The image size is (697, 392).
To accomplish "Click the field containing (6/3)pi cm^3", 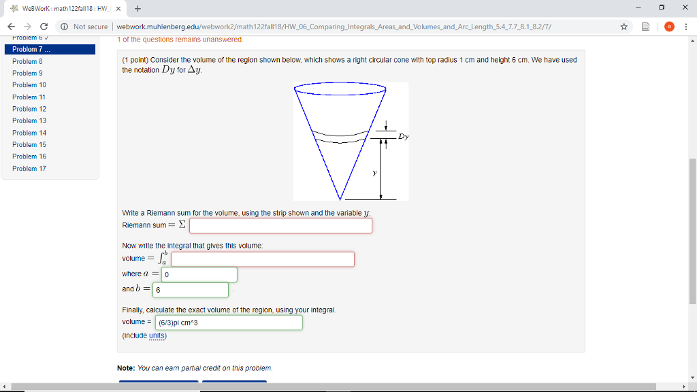I will pos(229,322).
